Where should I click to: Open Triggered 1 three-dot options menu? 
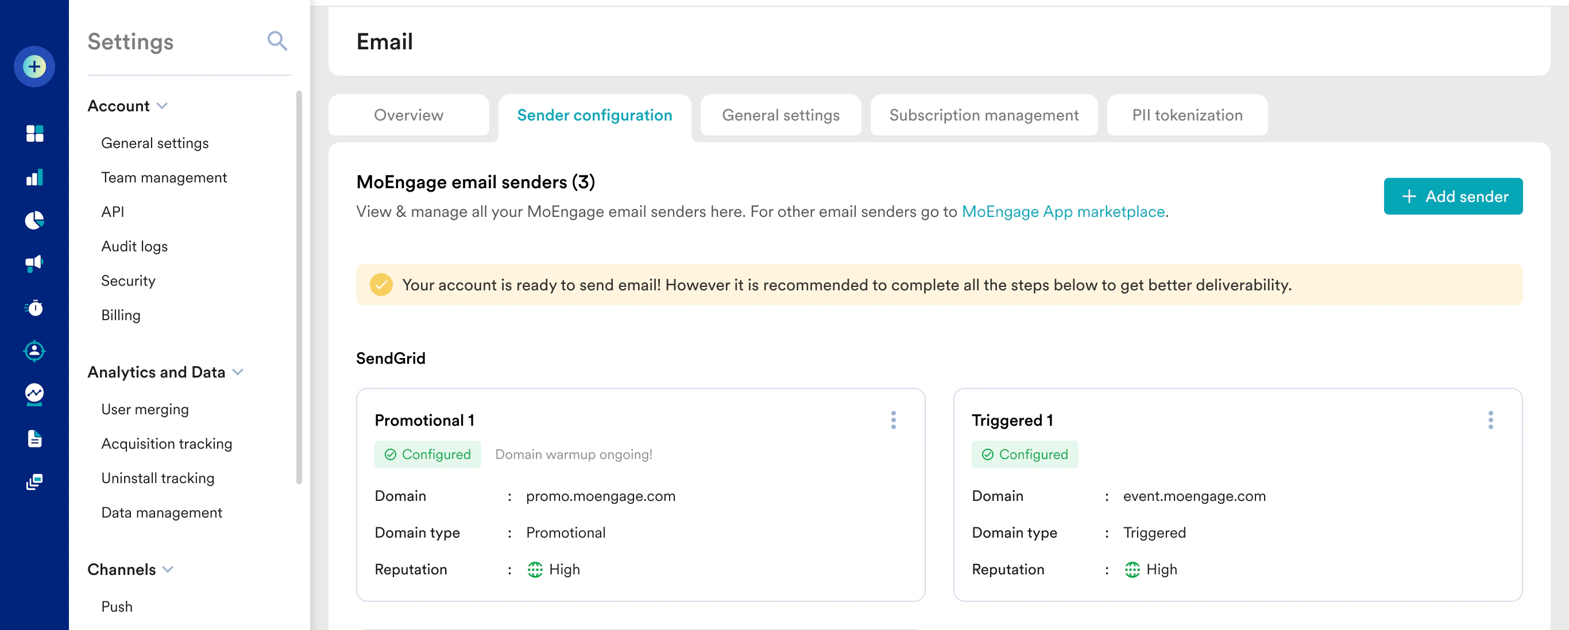click(x=1490, y=420)
